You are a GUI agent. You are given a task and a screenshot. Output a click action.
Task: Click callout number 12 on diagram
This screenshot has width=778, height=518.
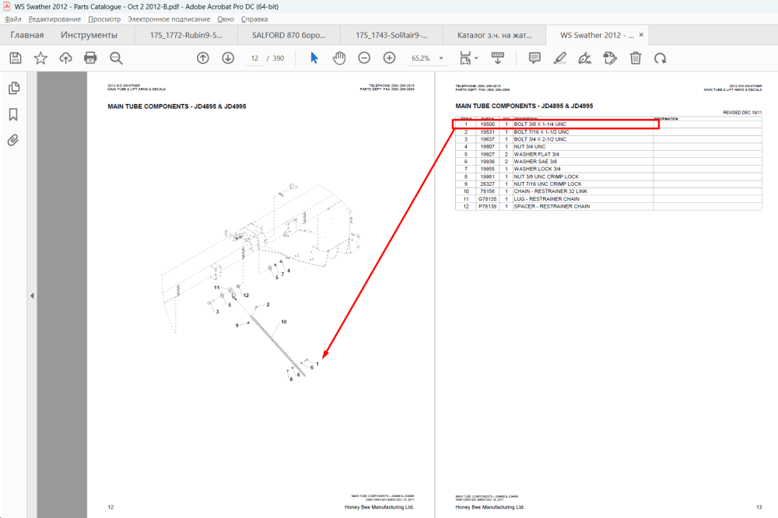tap(246, 296)
